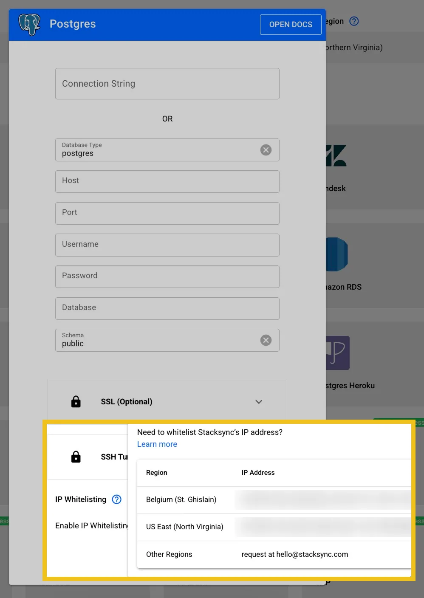
Task: Open the Schema dropdown
Action: point(167,340)
